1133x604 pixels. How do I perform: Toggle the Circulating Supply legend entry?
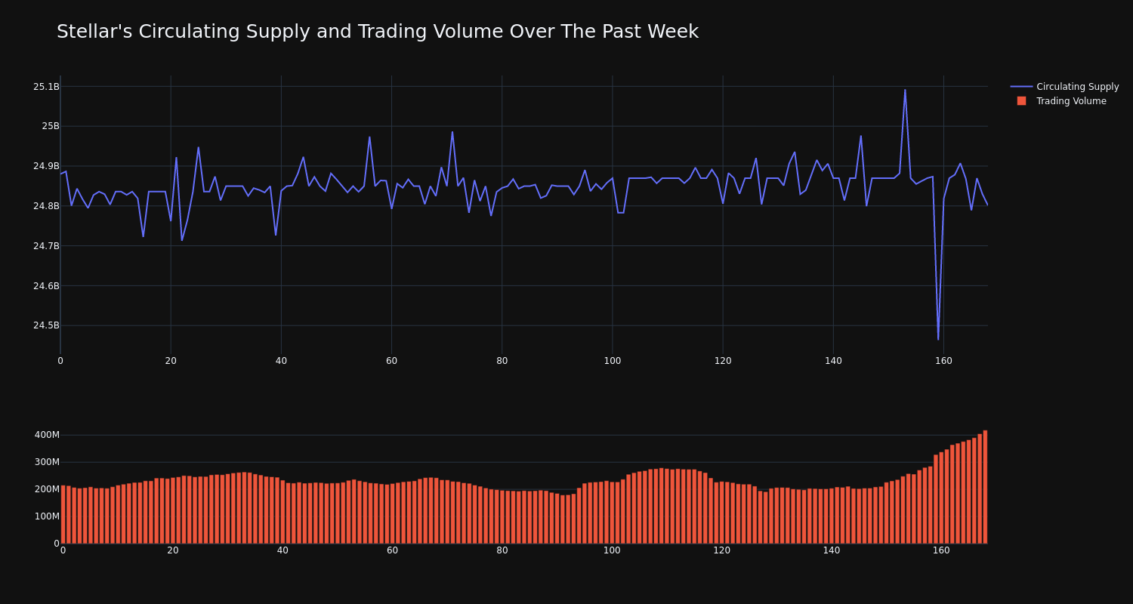coord(1064,87)
